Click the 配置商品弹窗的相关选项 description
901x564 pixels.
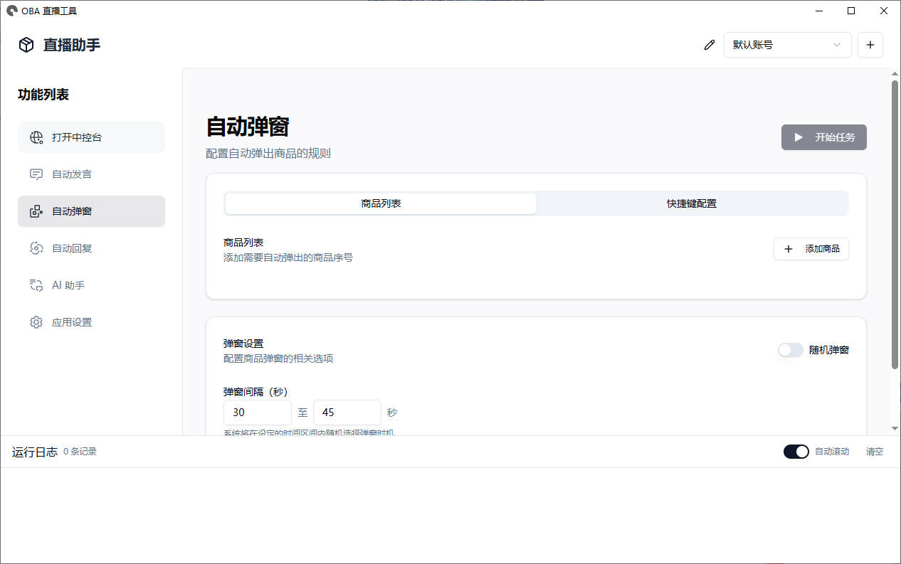tap(278, 358)
